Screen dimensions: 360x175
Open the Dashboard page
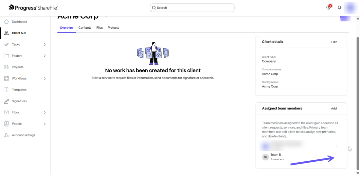coord(19,22)
